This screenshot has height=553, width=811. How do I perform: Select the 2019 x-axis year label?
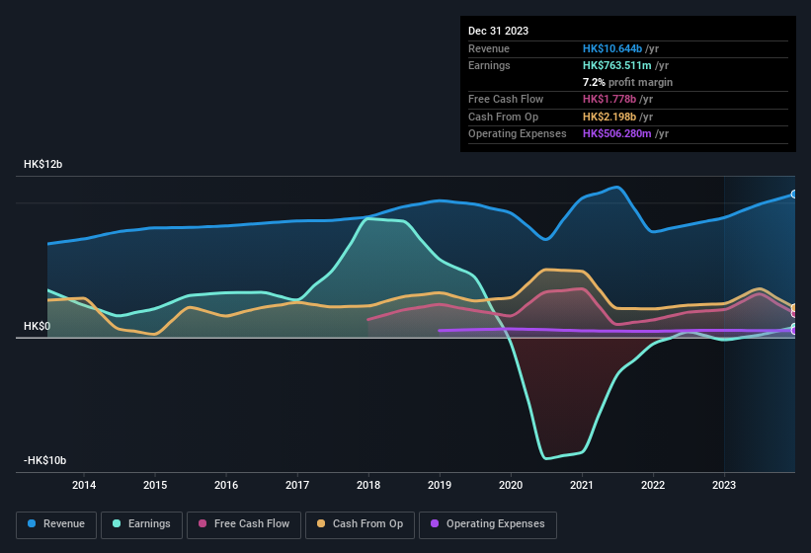[440, 485]
